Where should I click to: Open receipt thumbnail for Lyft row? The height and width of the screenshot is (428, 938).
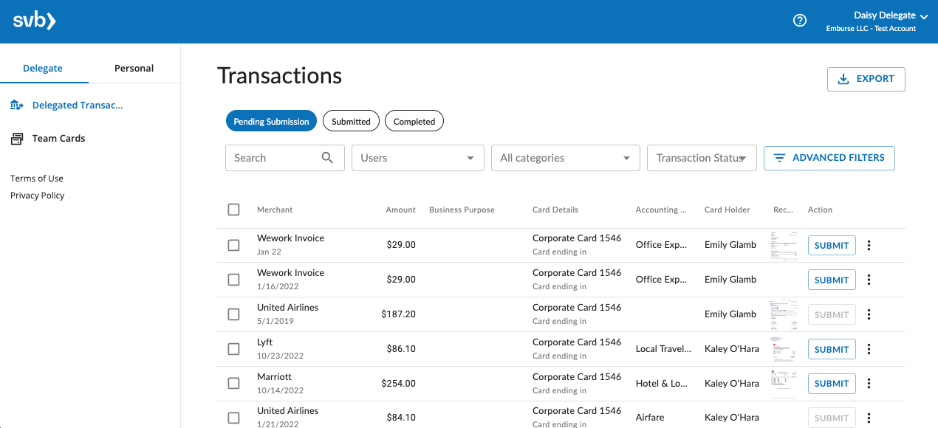[x=783, y=349]
